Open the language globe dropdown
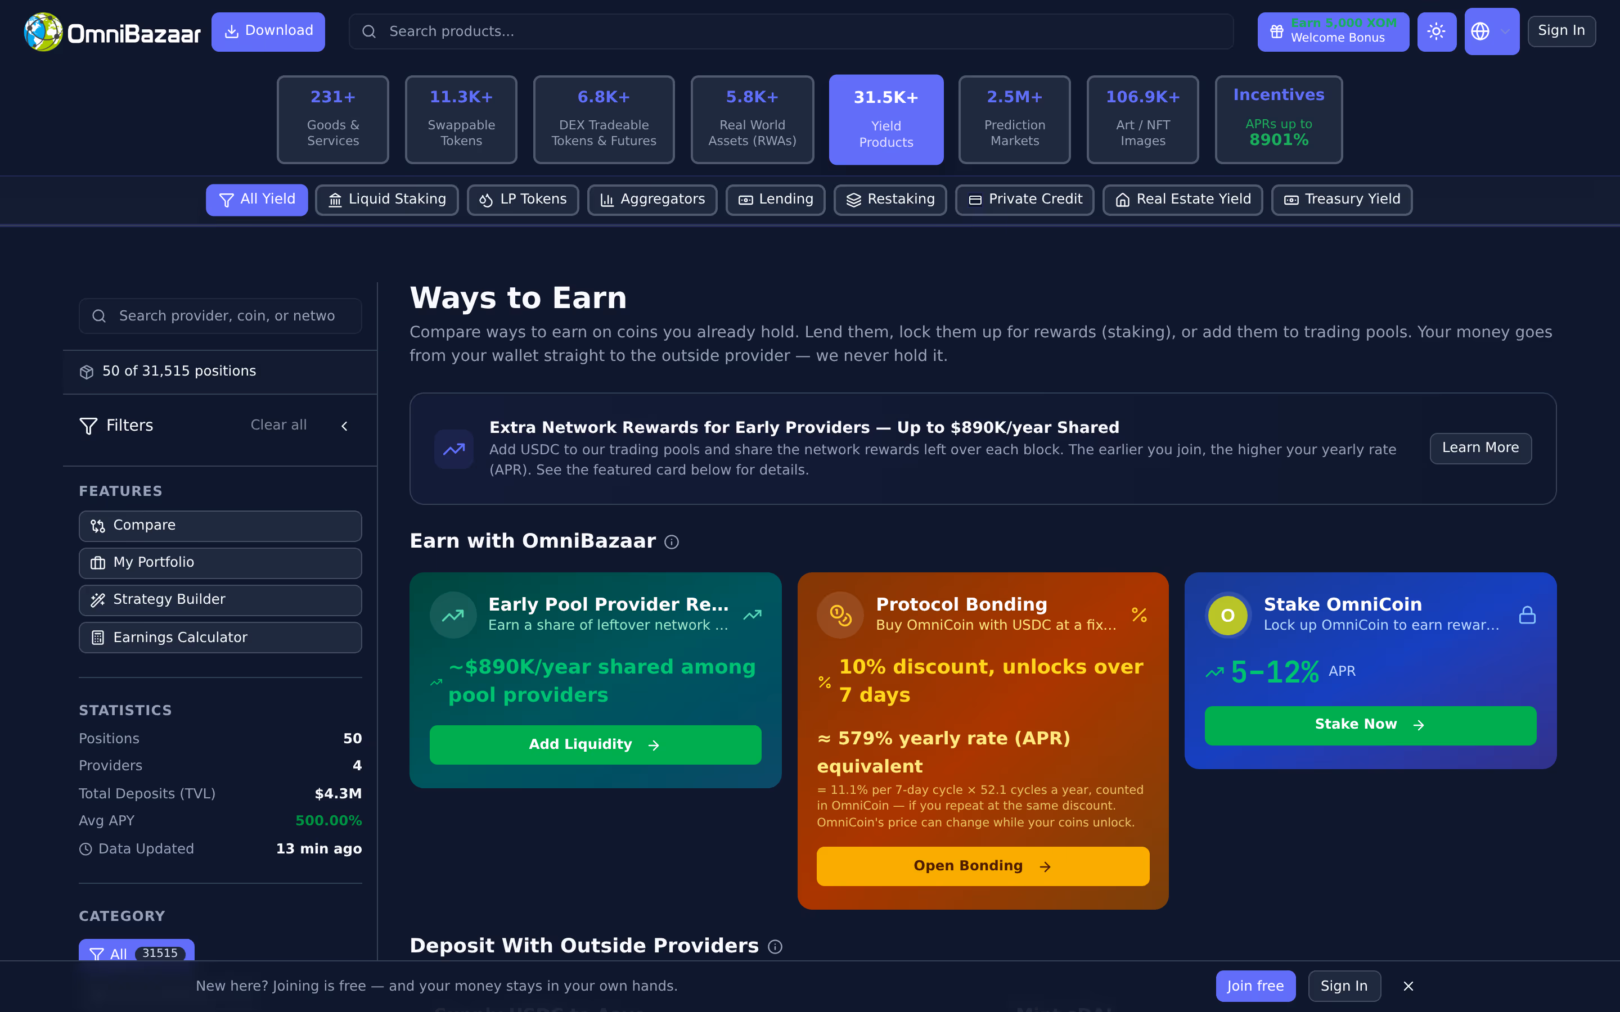 tap(1492, 31)
